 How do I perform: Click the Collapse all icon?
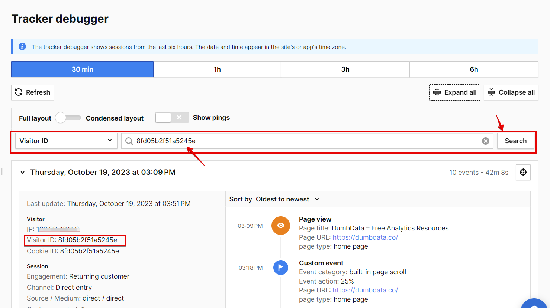(x=491, y=92)
